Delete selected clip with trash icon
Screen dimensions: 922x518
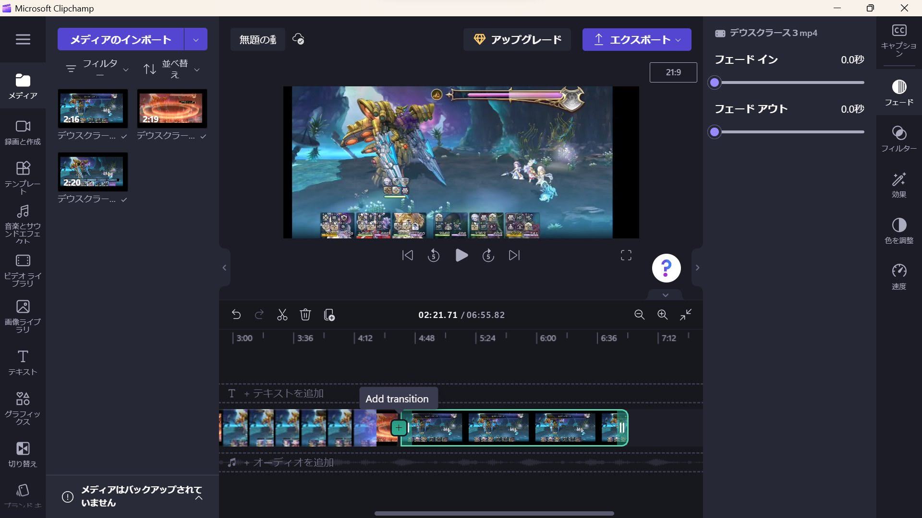tap(305, 315)
